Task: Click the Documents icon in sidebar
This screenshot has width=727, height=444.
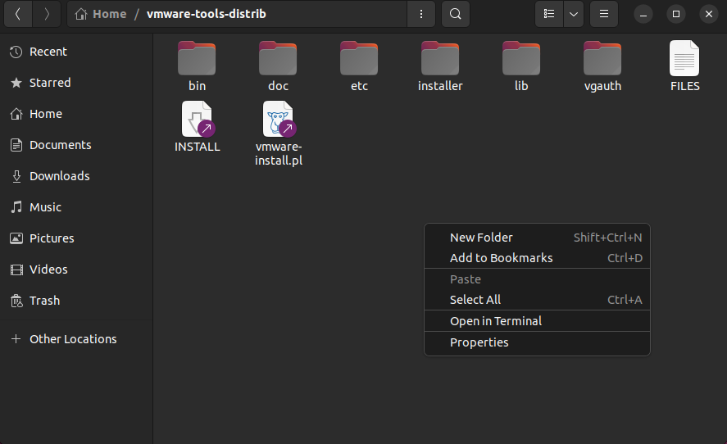Action: tap(16, 145)
